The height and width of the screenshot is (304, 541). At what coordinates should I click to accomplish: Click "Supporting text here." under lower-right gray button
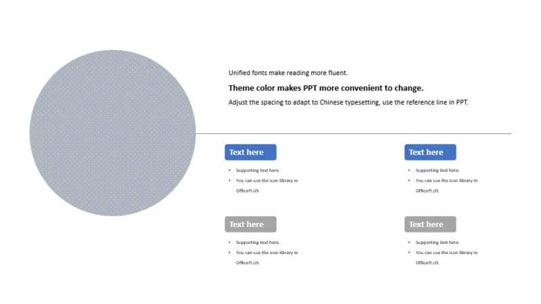438,243
